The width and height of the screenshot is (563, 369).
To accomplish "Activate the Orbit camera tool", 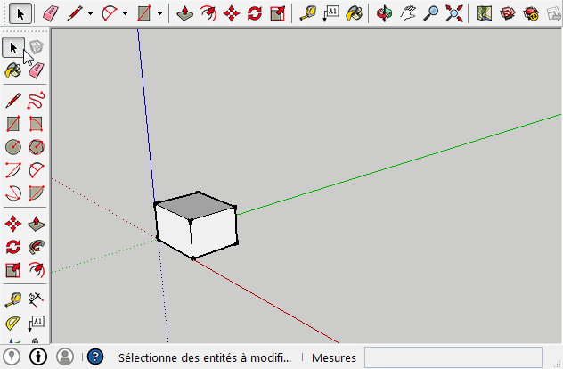I will (x=385, y=13).
